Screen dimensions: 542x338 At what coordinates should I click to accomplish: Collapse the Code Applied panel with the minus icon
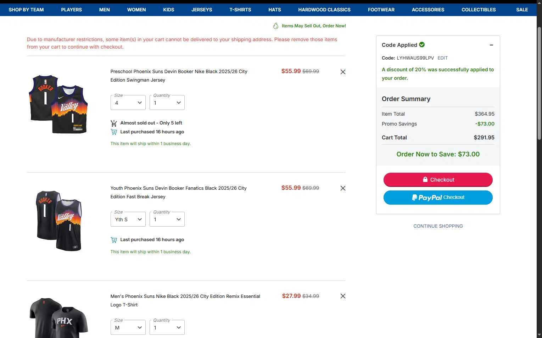pyautogui.click(x=491, y=45)
